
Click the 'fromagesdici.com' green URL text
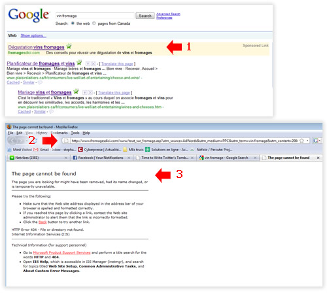pos(24,53)
